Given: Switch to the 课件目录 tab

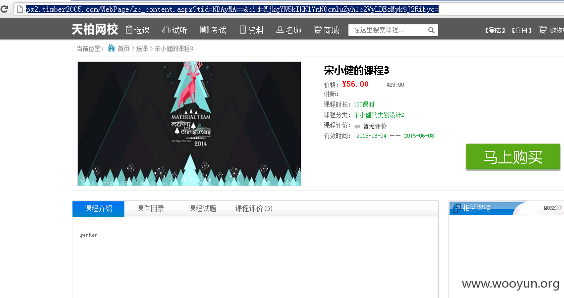Looking at the screenshot, I should pyautogui.click(x=150, y=209).
